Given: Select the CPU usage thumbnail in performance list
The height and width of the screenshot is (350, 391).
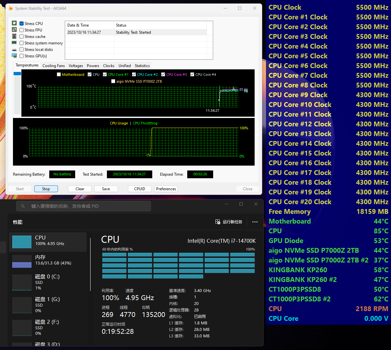Looking at the screenshot, I should 22,242.
